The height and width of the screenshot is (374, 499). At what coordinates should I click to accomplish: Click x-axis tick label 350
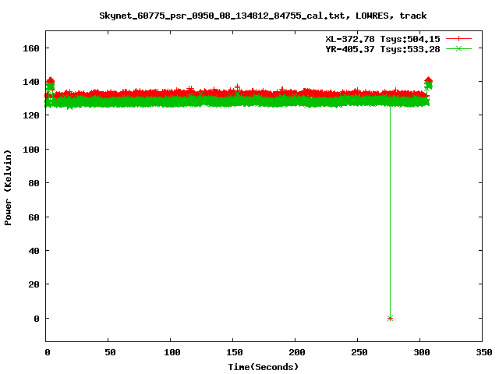pos(484,352)
